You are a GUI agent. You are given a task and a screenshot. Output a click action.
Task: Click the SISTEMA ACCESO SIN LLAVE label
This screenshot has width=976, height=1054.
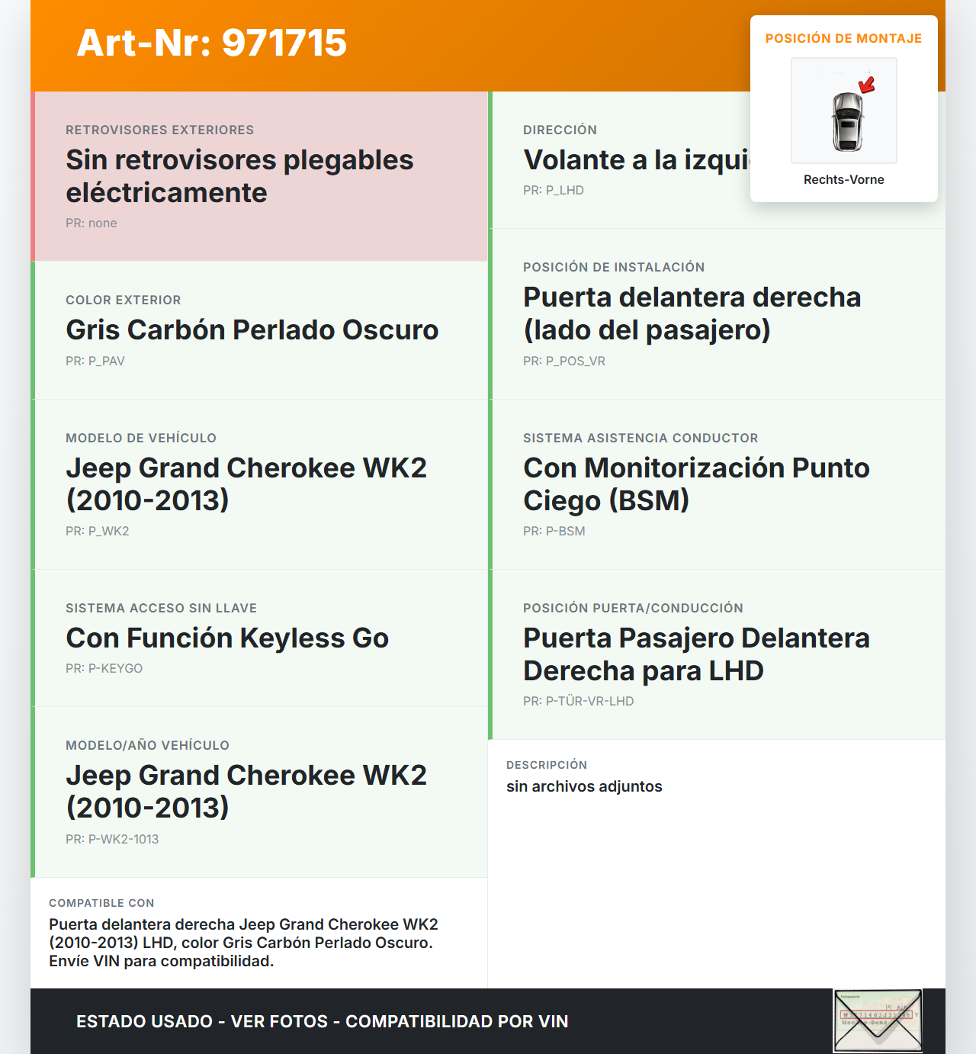(162, 608)
